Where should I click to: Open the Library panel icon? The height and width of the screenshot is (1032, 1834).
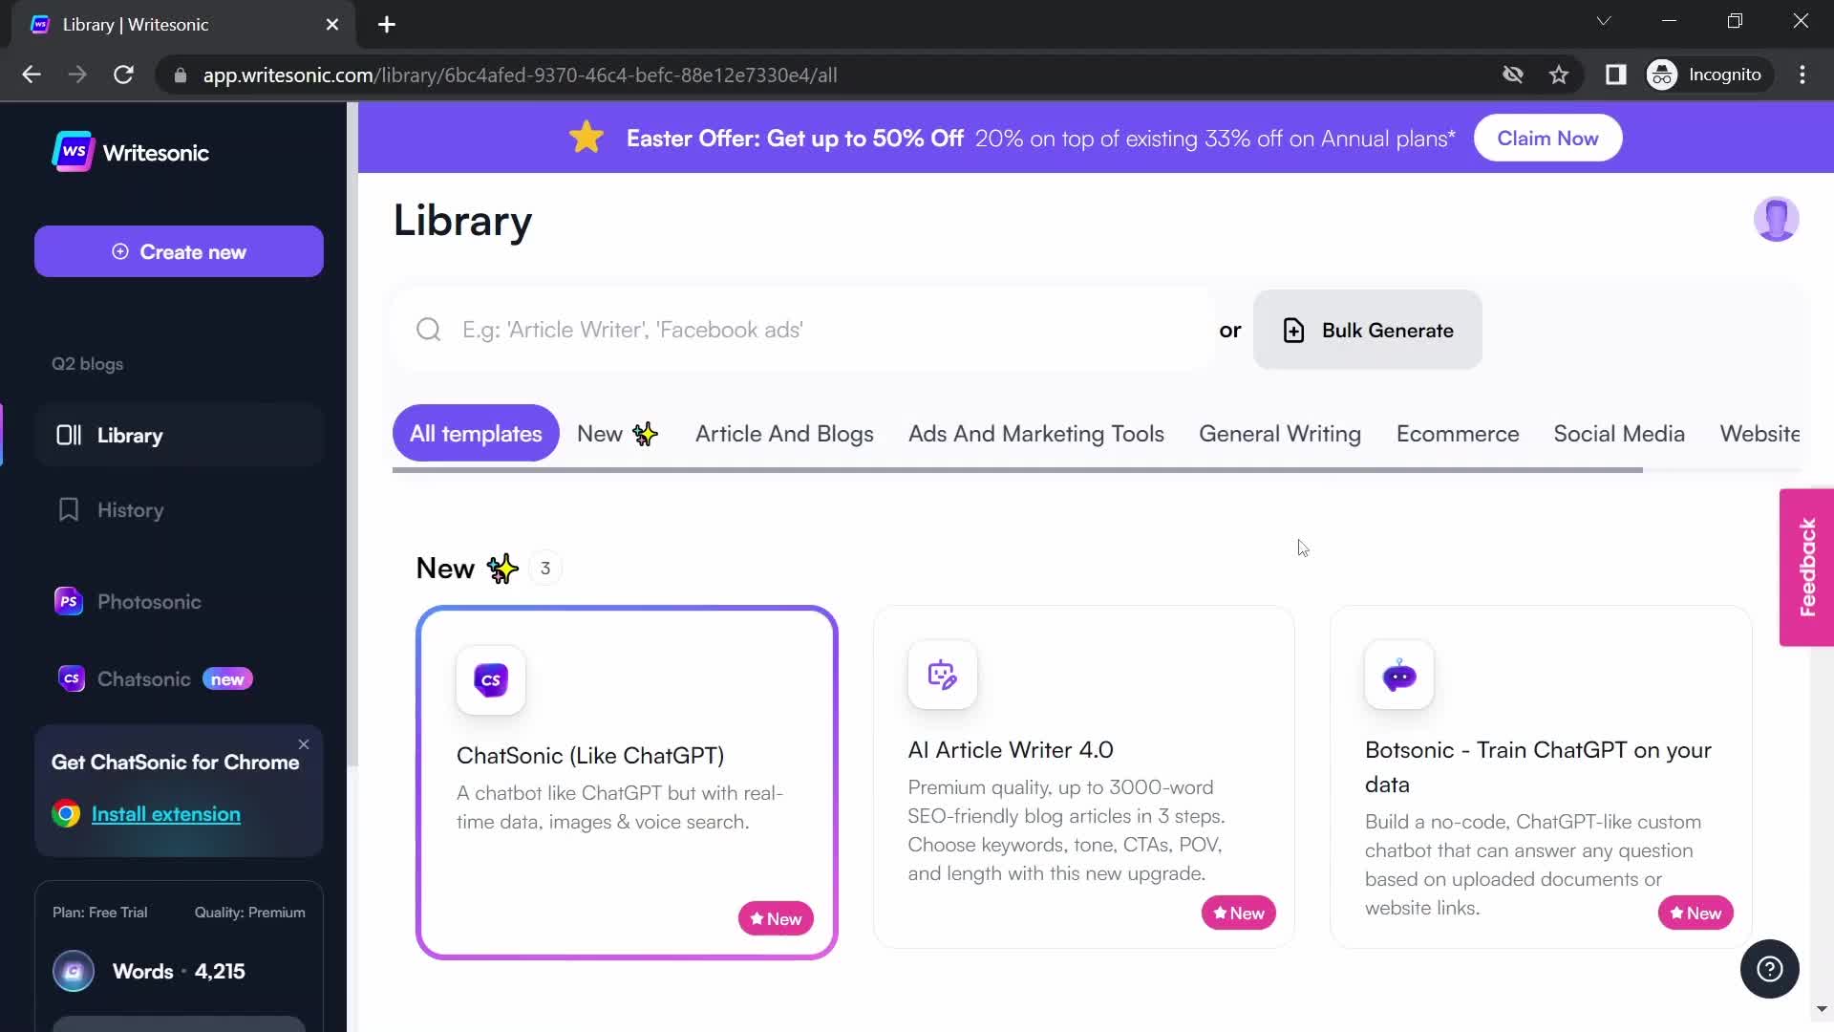[67, 435]
